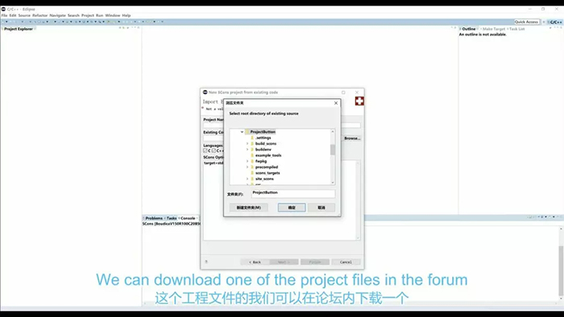Open the File menu
The width and height of the screenshot is (564, 317).
pos(4,15)
